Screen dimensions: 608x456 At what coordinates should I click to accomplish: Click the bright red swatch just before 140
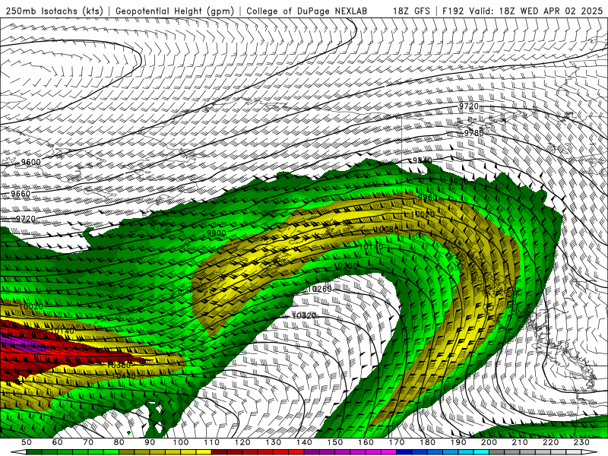[x=296, y=452]
